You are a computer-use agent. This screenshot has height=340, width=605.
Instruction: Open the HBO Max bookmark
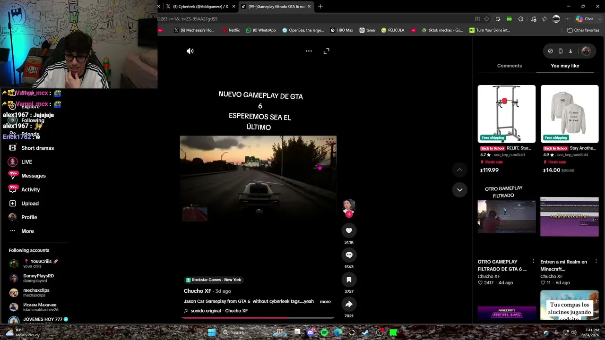coord(342,30)
